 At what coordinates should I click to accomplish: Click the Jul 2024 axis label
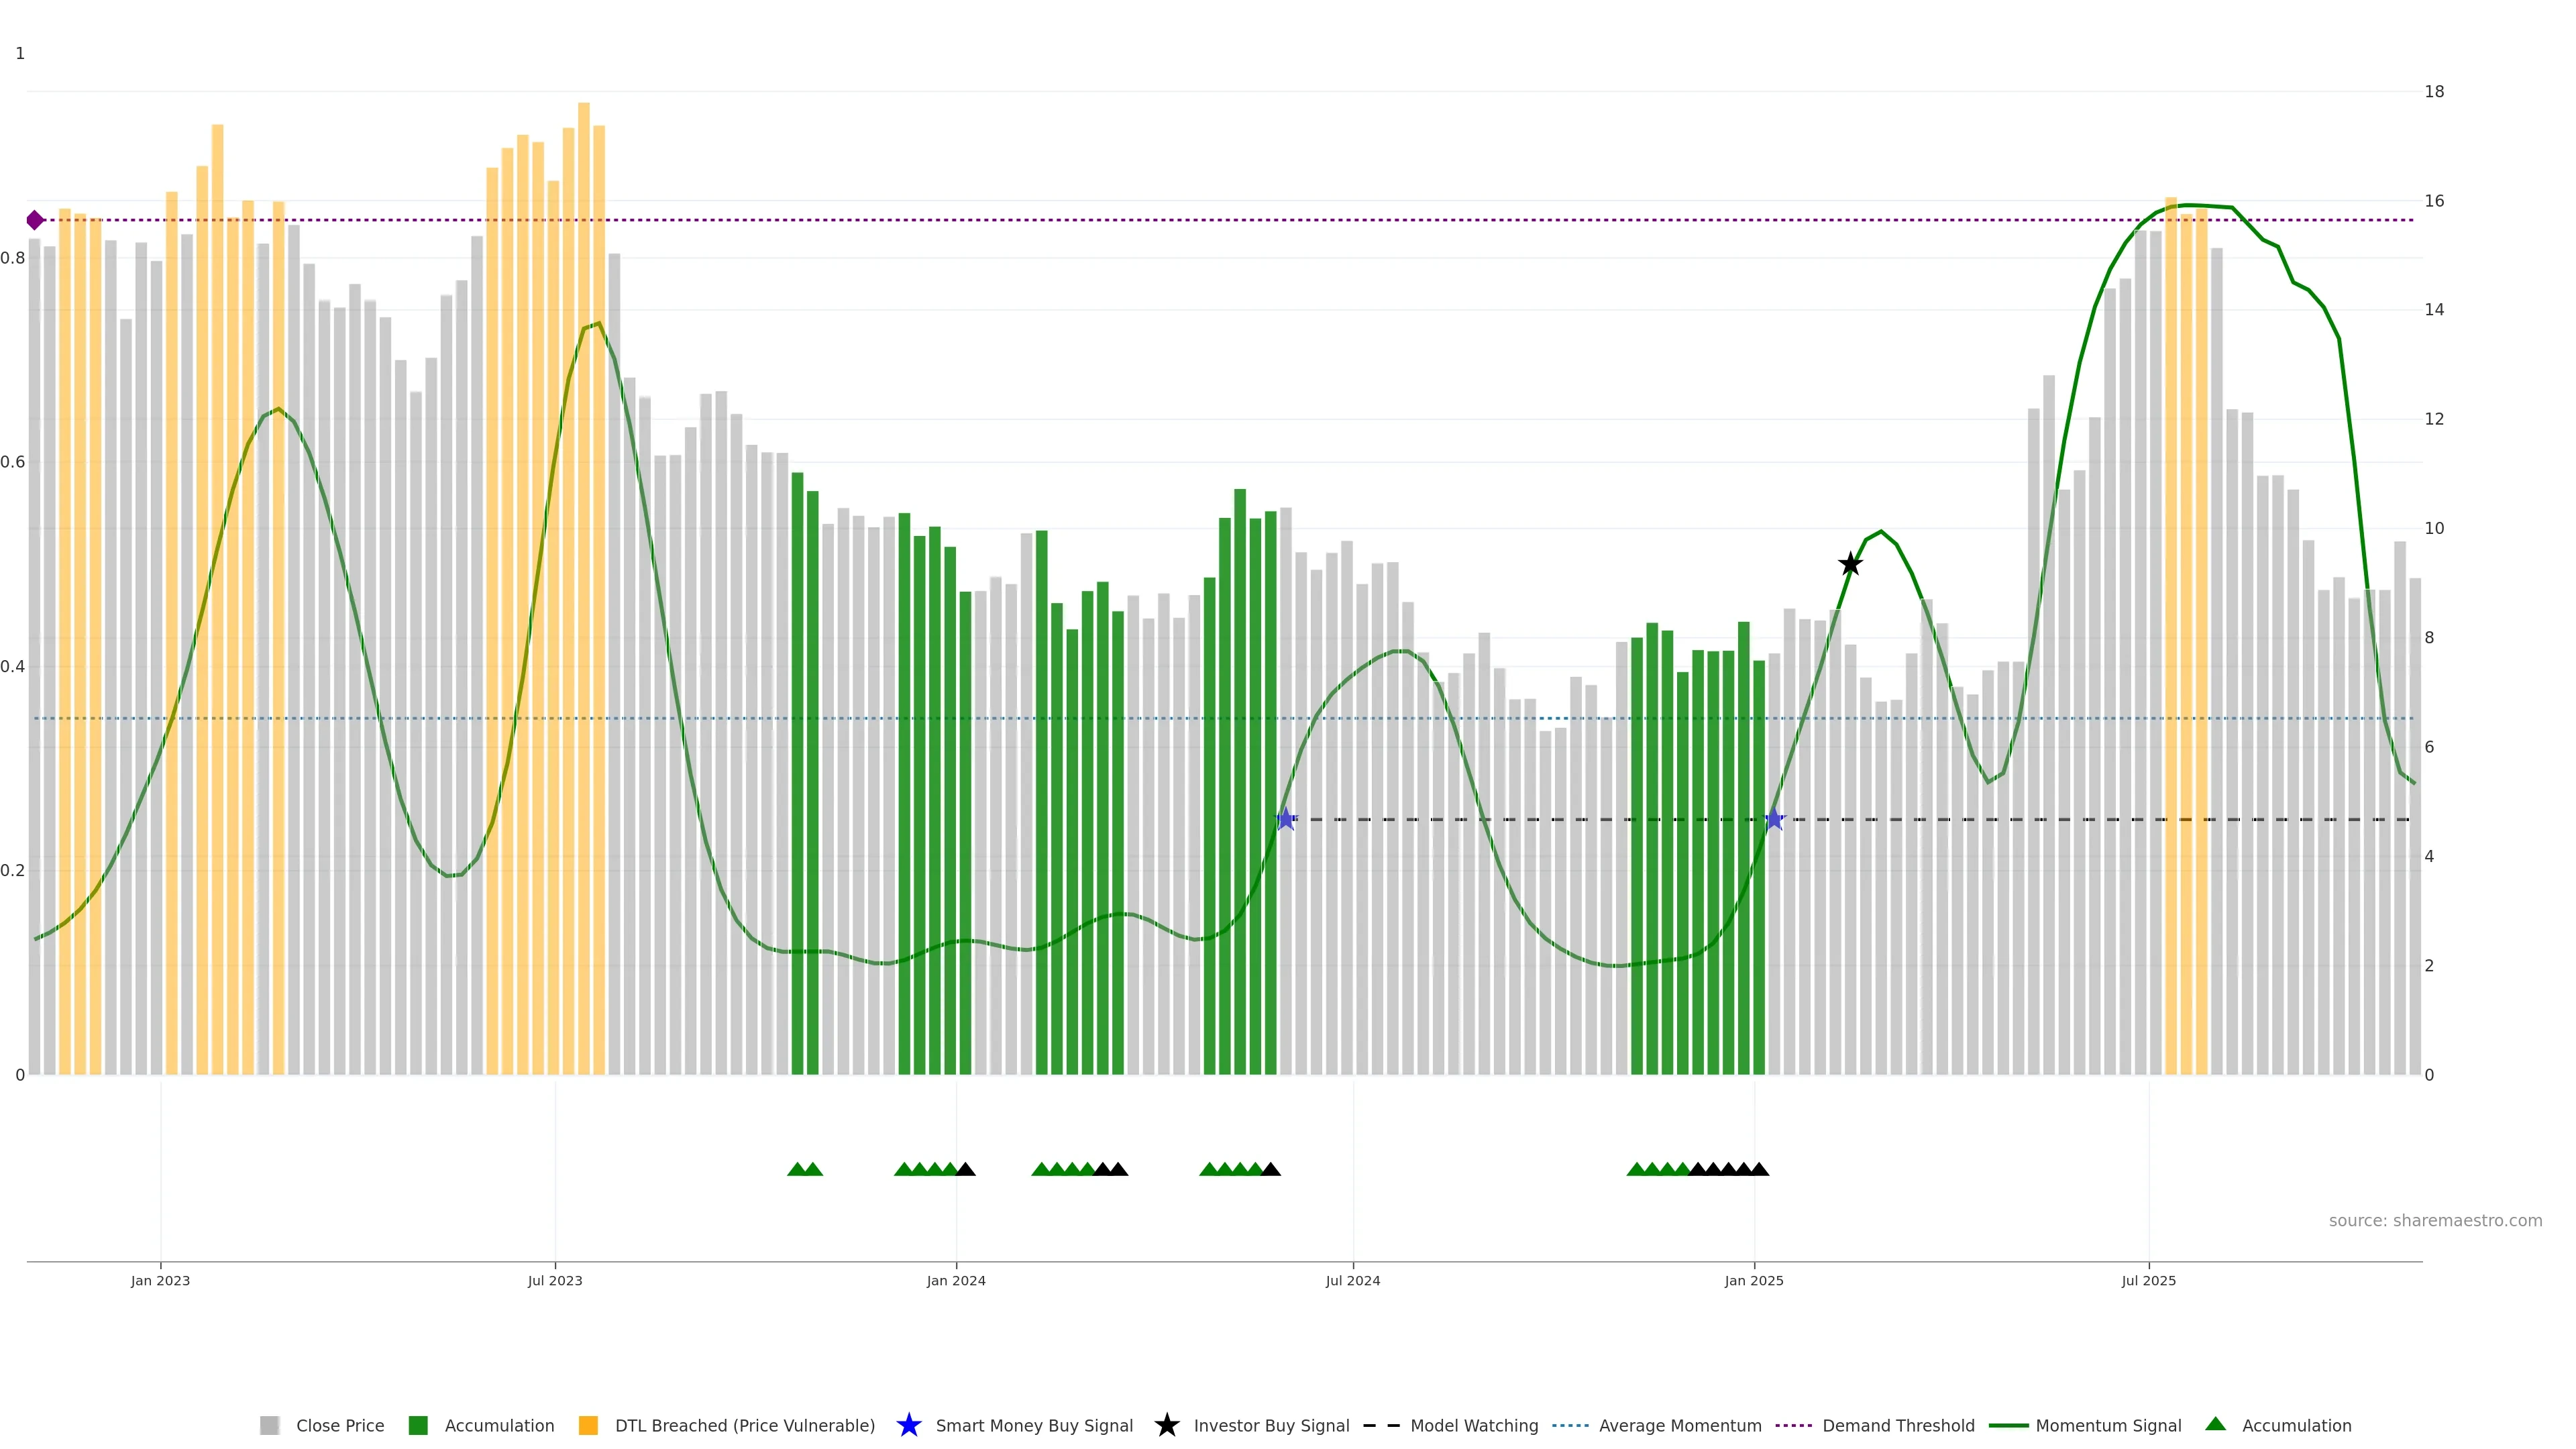[x=1352, y=1281]
